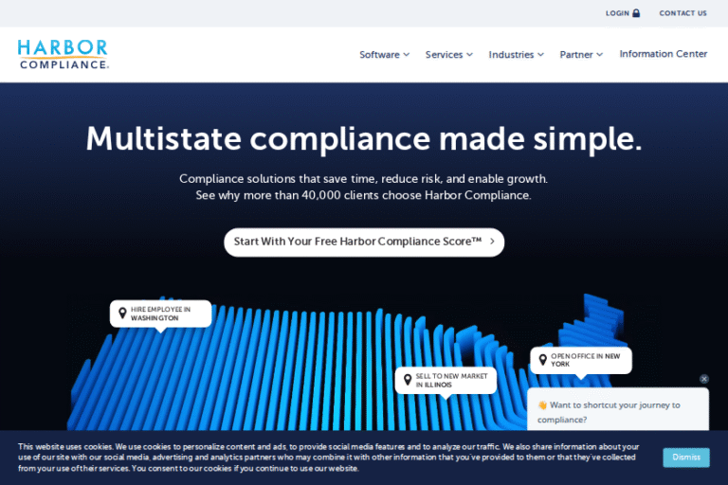The width and height of the screenshot is (728, 485).
Task: Click the Login link
Action: tap(617, 13)
